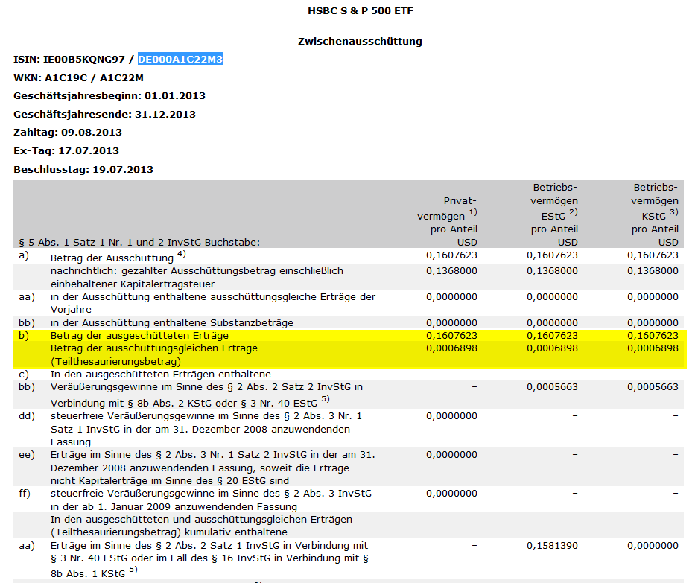692x583 pixels.
Task: Click KStG value in 'ausgeschütteten Erträge' row
Action: [653, 336]
